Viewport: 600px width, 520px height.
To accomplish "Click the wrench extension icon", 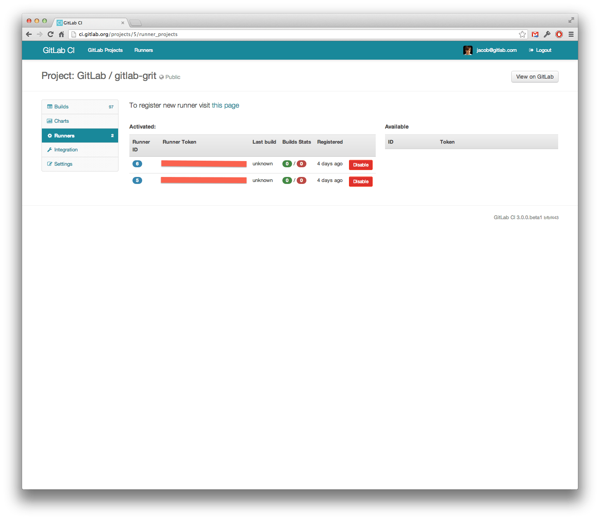I will 547,34.
